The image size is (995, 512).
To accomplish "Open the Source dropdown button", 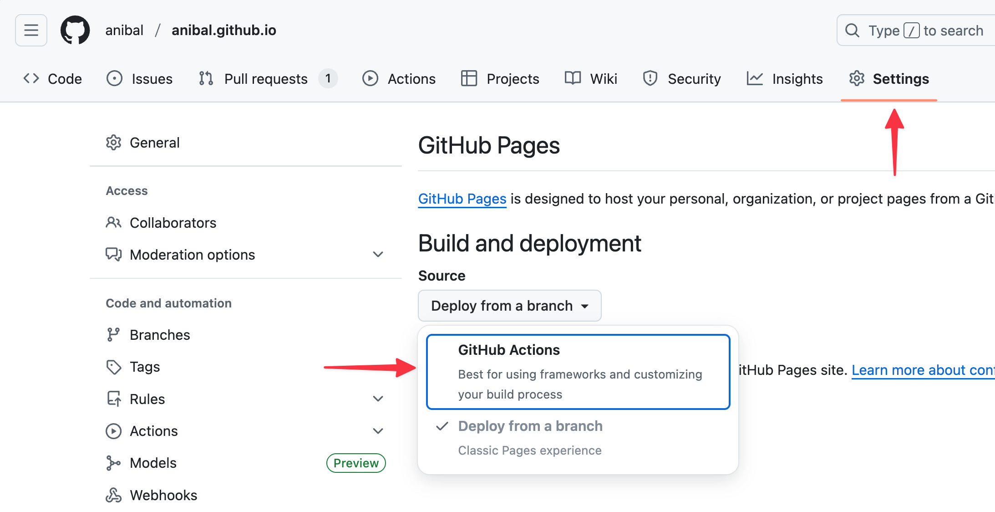I will pos(509,306).
